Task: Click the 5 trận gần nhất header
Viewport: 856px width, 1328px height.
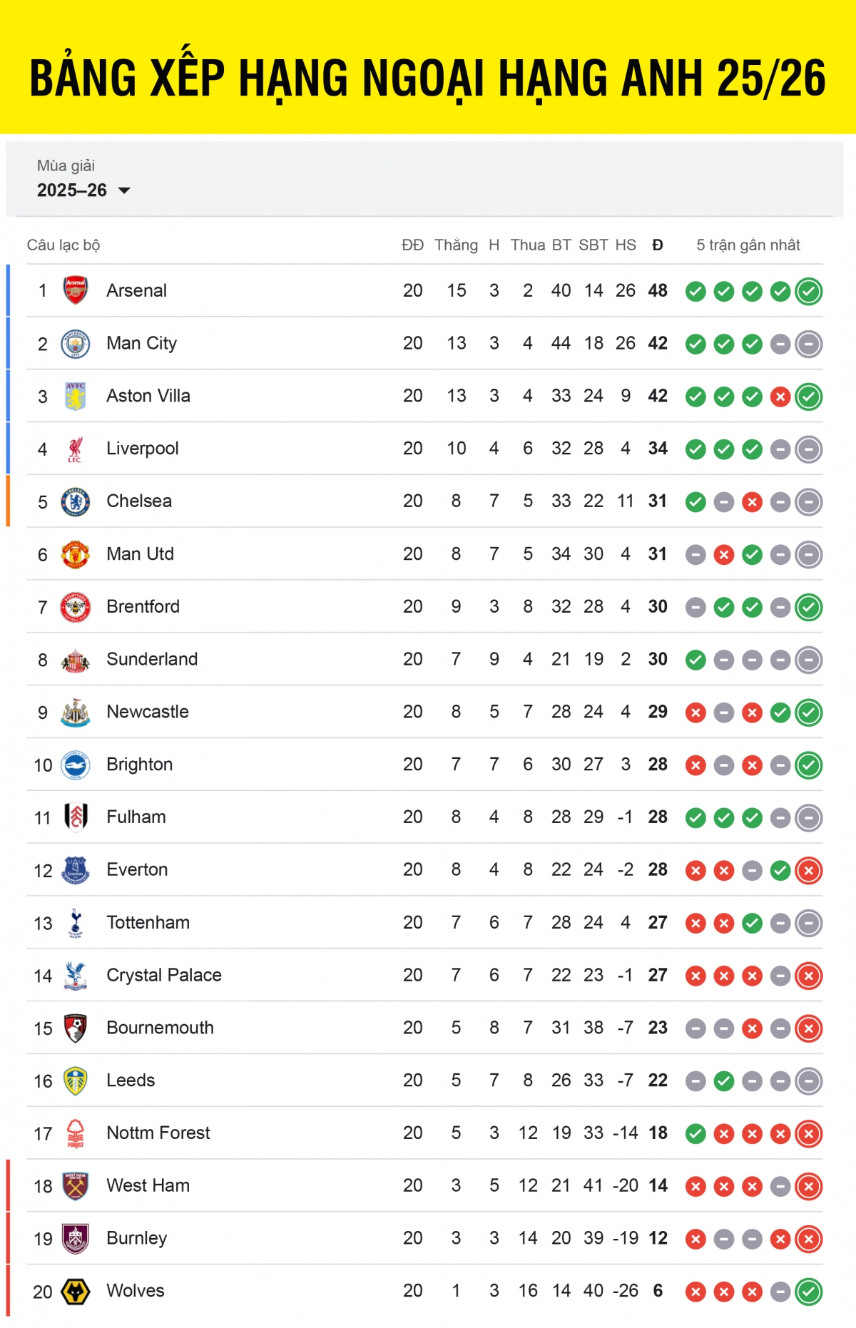Action: point(748,245)
